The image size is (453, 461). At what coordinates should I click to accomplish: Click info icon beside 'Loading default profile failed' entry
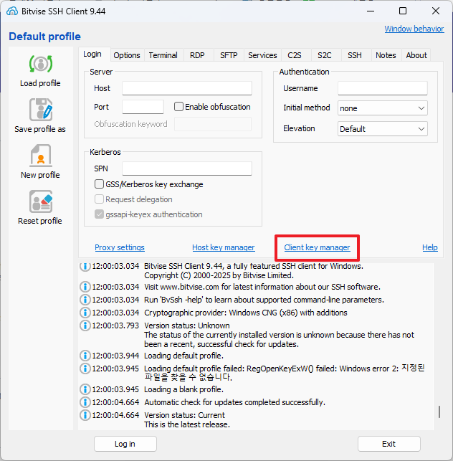[85, 369]
